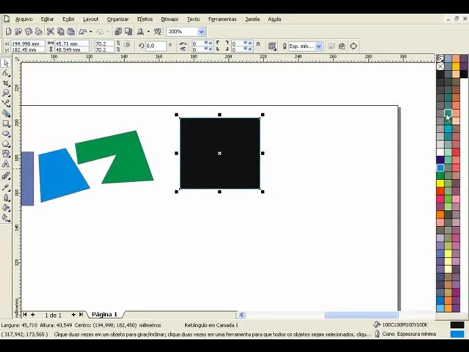This screenshot has height=352, width=469.
Task: Click the Undo arrow icon
Action: [83, 31]
